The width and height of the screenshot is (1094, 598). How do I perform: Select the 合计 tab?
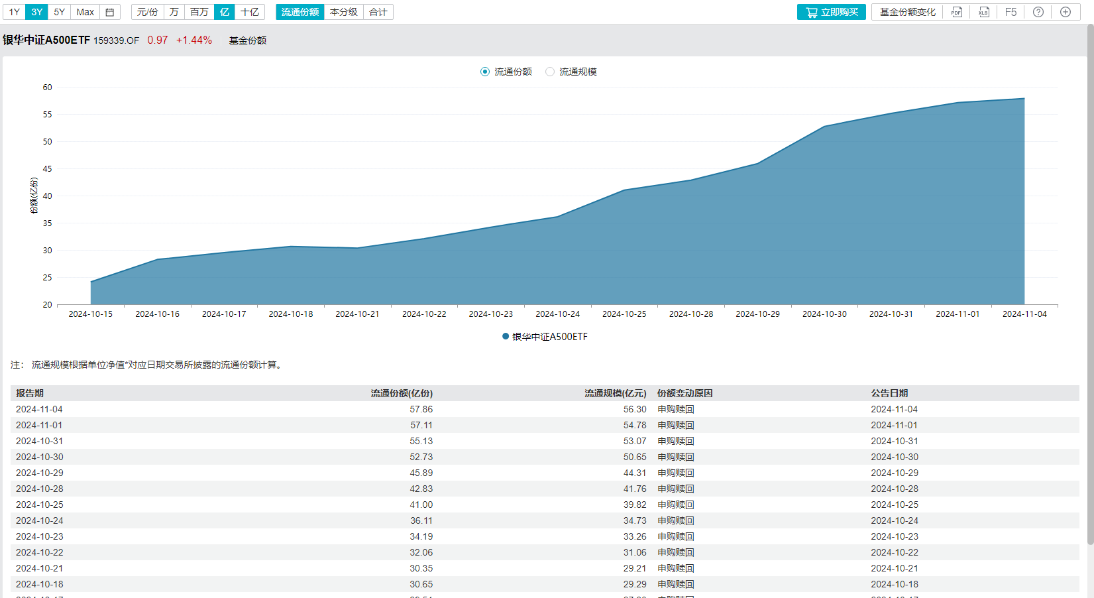click(x=378, y=11)
